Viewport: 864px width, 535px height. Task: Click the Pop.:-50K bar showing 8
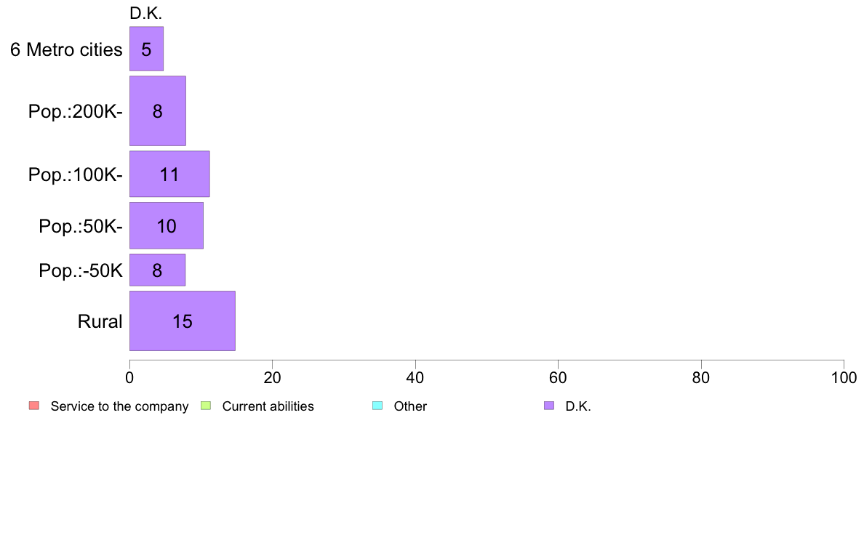coord(157,271)
